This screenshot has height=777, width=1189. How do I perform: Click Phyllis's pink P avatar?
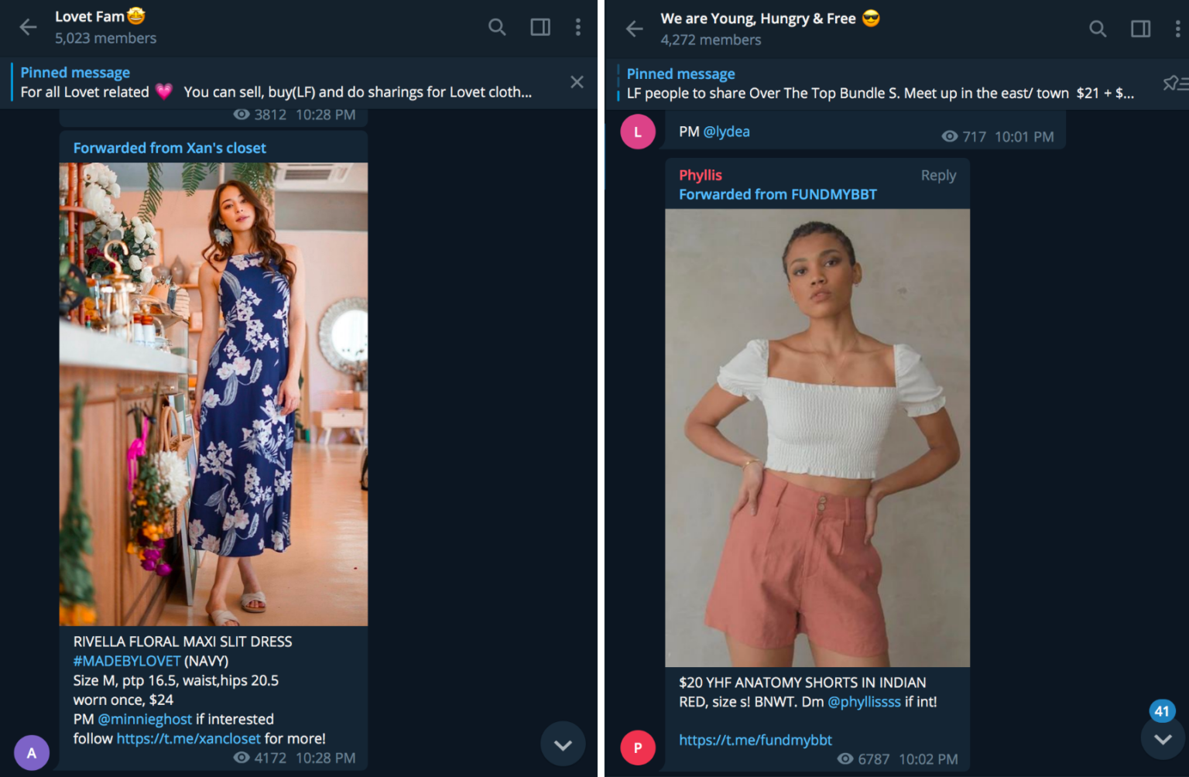click(x=637, y=748)
